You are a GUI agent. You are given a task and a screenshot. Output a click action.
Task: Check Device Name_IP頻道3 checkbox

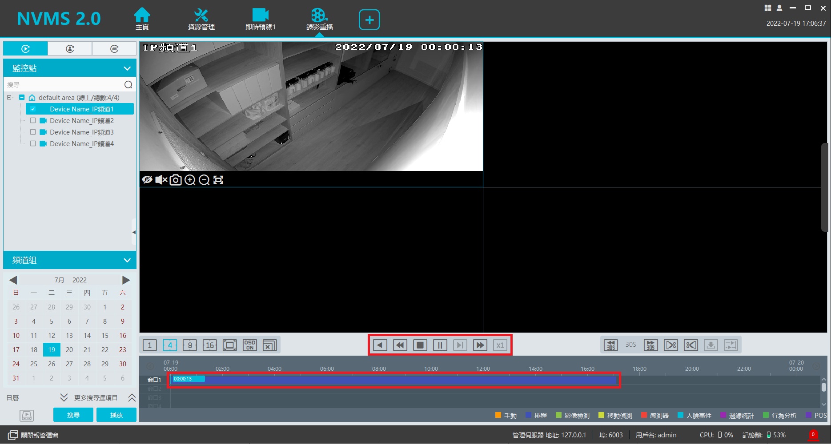33,132
